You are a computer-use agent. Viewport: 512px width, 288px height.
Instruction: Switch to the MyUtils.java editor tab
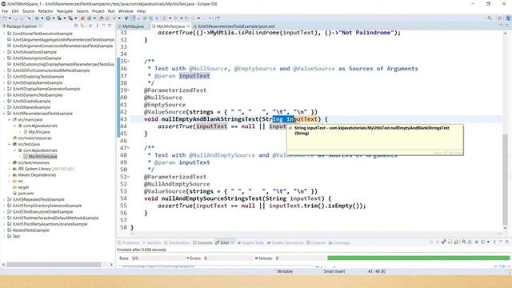pos(133,26)
